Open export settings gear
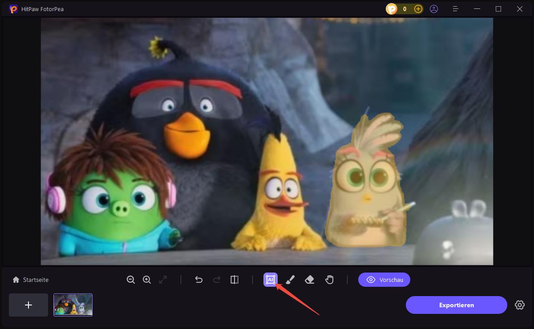Viewport: 534px width, 329px height. (x=519, y=305)
